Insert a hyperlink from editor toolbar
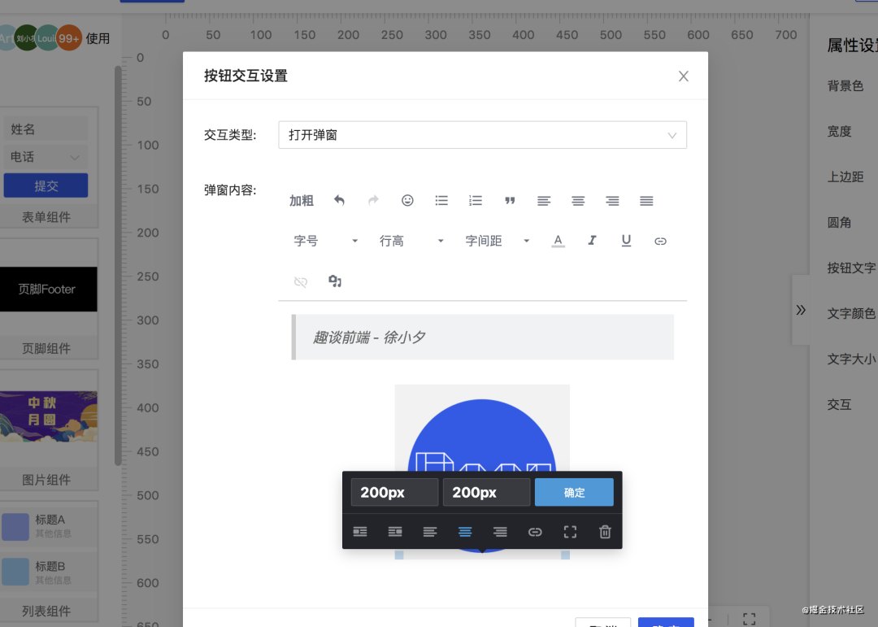Viewport: 878px width, 627px height. pos(660,241)
